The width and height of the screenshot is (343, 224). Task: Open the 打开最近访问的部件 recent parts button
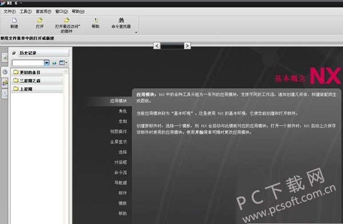pyautogui.click(x=67, y=25)
